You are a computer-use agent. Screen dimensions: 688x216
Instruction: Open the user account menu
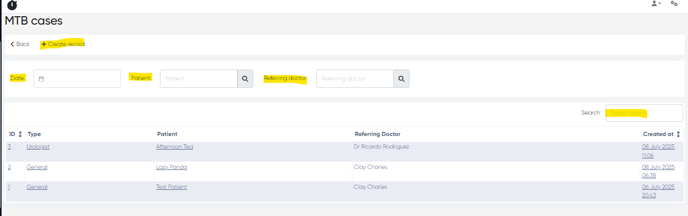coord(655,4)
